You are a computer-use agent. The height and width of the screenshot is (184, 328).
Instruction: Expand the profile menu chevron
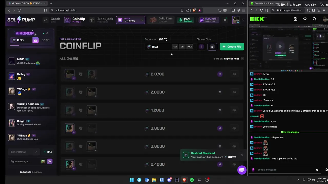click(243, 20)
